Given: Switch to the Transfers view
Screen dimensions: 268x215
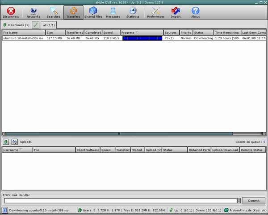Looking at the screenshot, I should tap(73, 12).
